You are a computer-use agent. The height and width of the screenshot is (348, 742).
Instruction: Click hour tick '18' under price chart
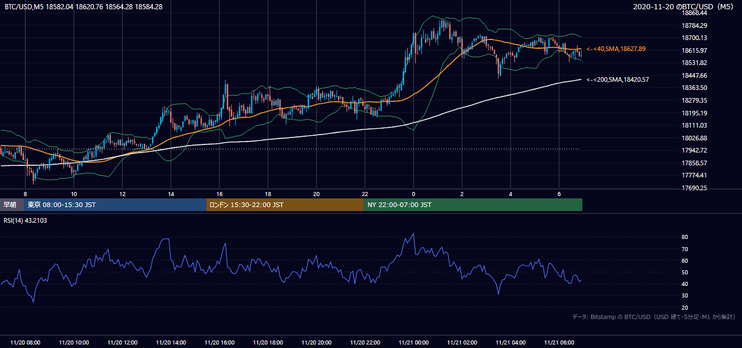(x=268, y=194)
